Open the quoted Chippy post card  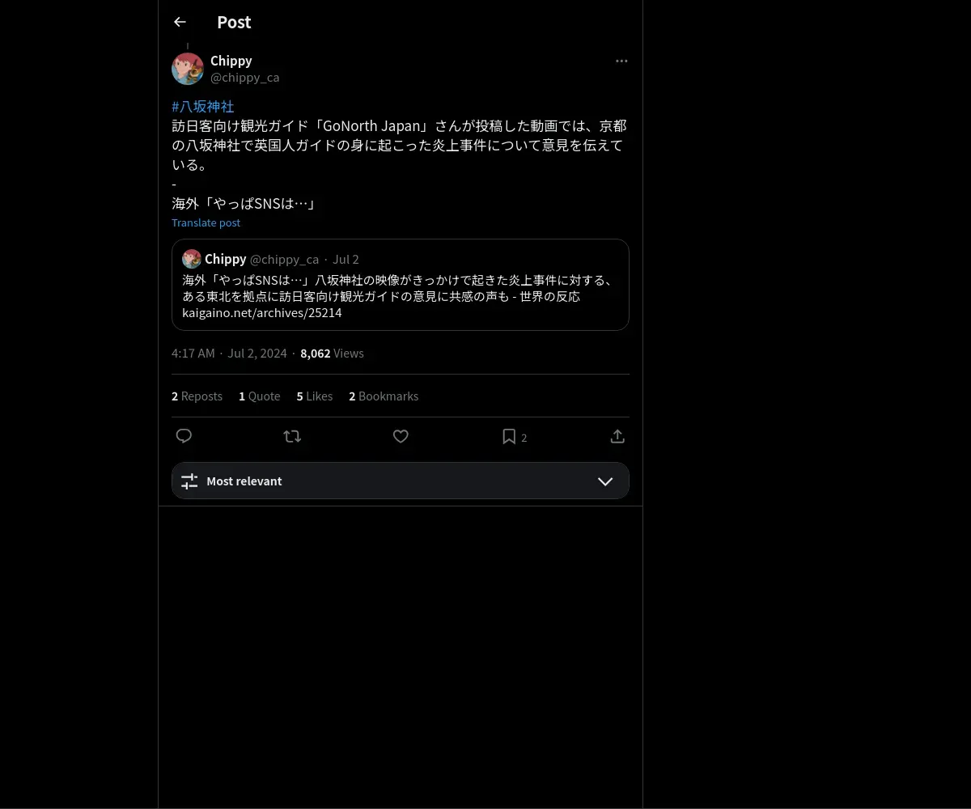[x=401, y=285]
